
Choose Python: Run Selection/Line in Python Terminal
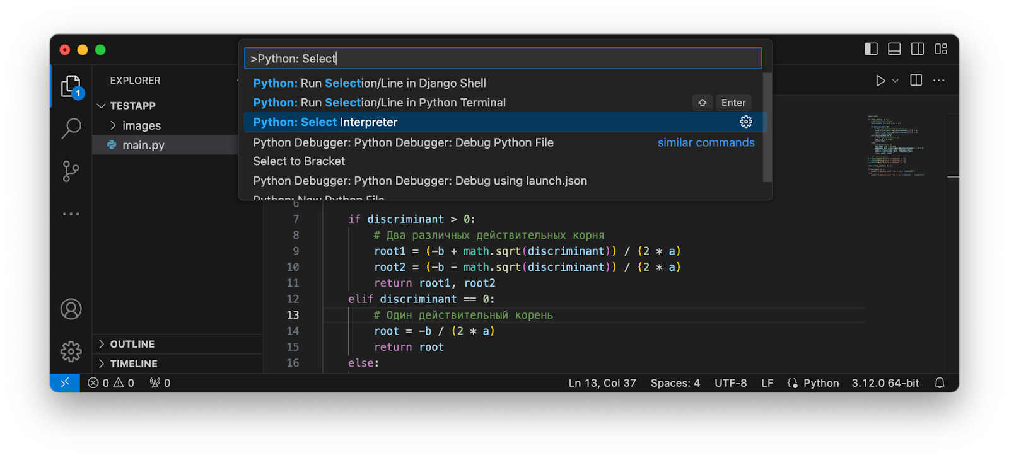503,103
